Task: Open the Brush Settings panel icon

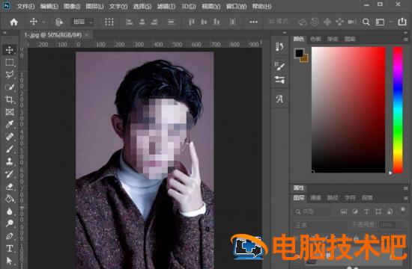Action: click(x=279, y=66)
